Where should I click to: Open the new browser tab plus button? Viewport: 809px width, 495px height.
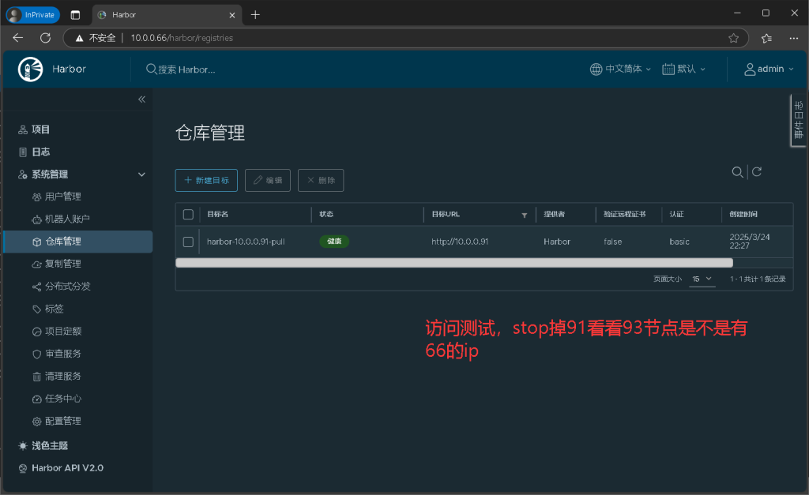(255, 15)
